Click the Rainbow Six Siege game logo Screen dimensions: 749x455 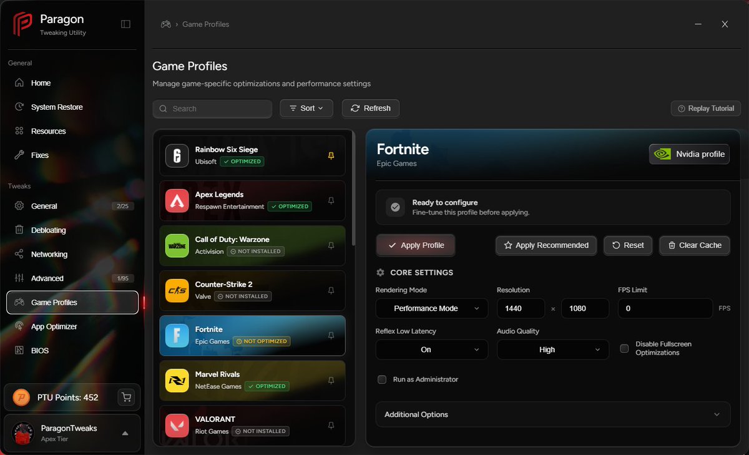(x=177, y=155)
